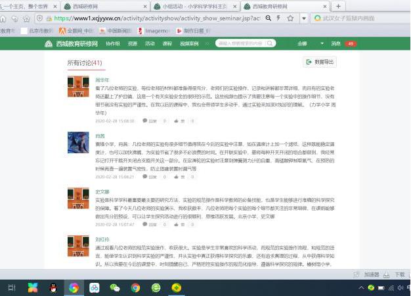This screenshot has height=296, width=411.
Task: Click thumbs-up icon on the 15:07:47 comment
Action: pos(176,224)
